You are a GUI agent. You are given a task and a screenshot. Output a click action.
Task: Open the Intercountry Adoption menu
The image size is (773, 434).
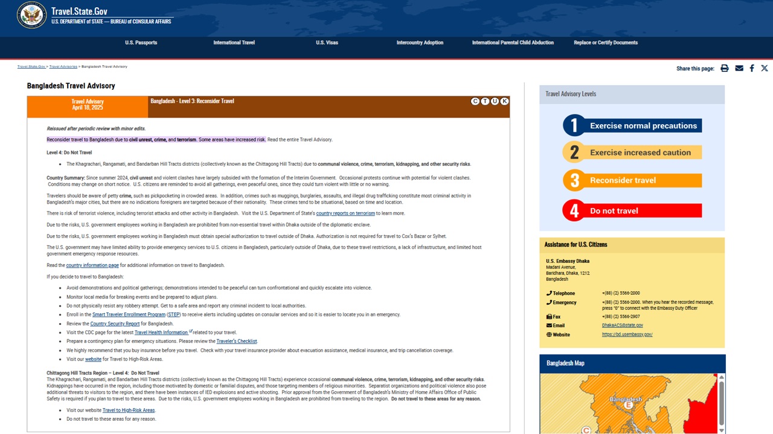tap(420, 43)
